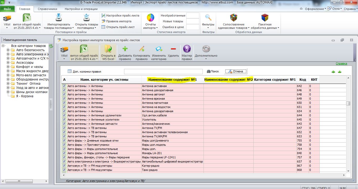
Task: Expand Мото-вело запчасти tree node
Action: 8,75
